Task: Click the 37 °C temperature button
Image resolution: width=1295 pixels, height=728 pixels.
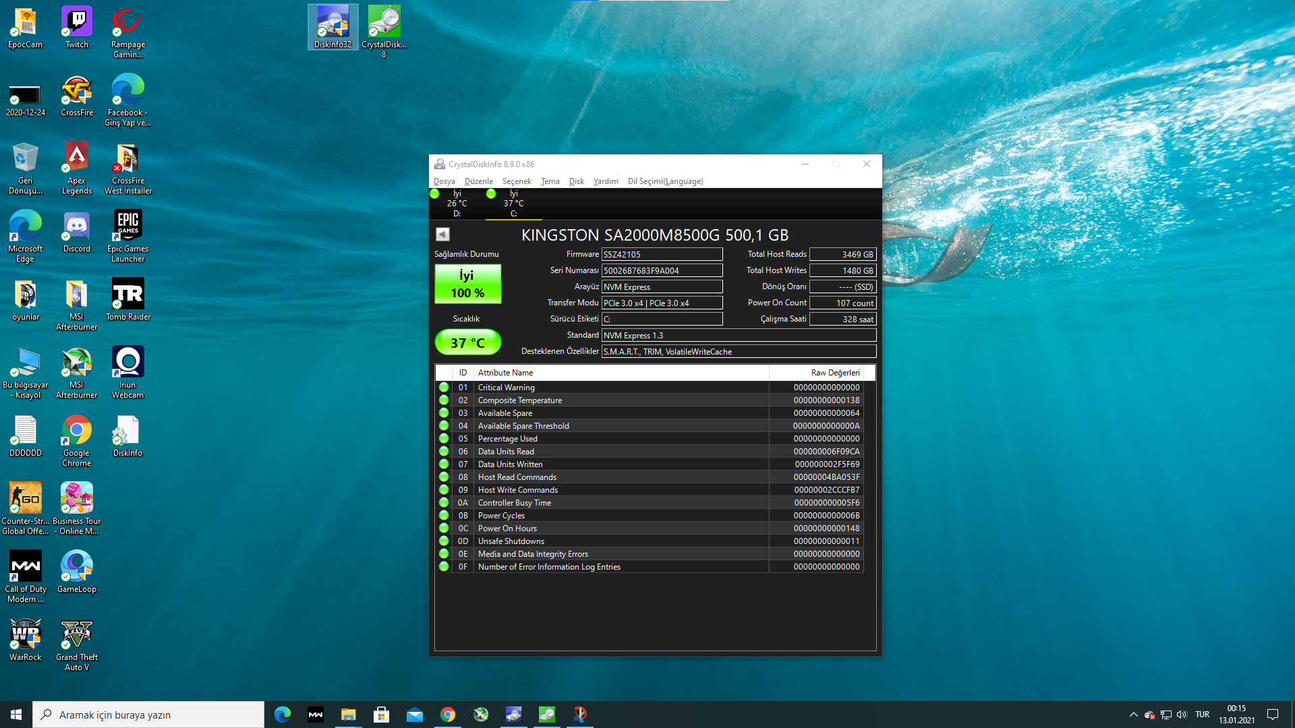Action: 467,342
